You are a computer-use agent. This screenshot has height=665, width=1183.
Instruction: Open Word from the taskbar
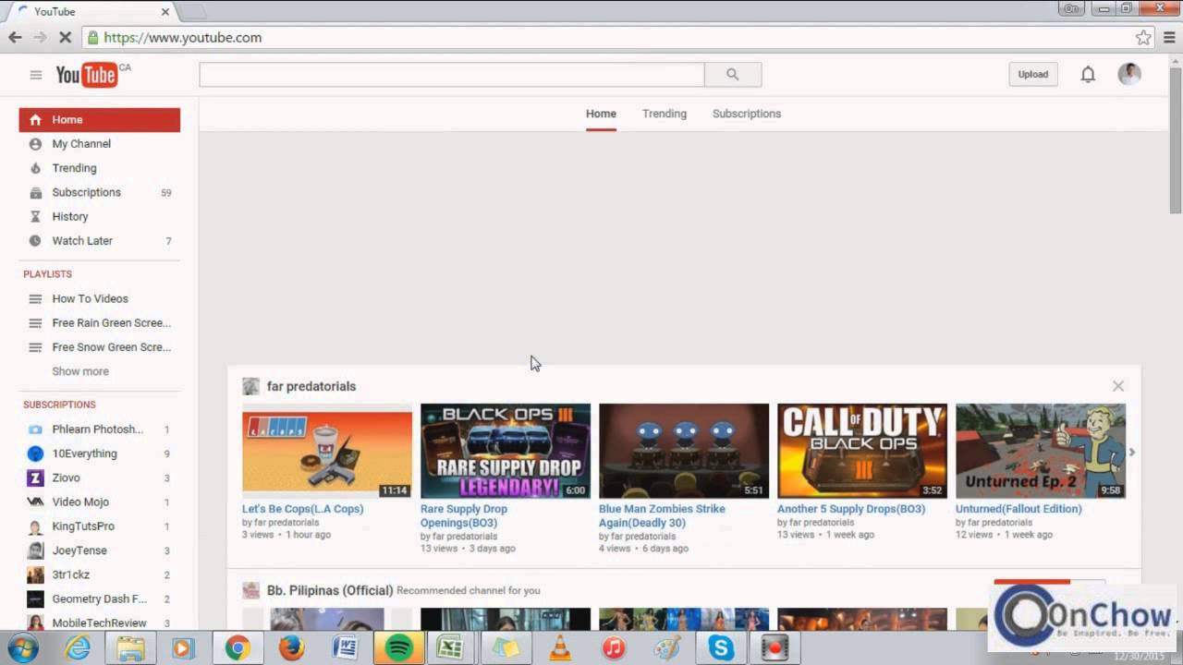[345, 648]
